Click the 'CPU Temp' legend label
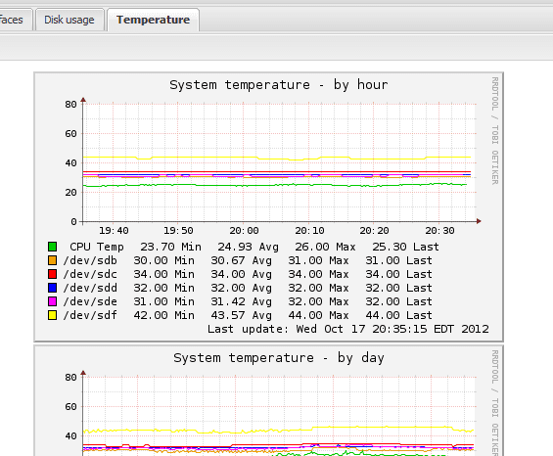 [x=97, y=247]
